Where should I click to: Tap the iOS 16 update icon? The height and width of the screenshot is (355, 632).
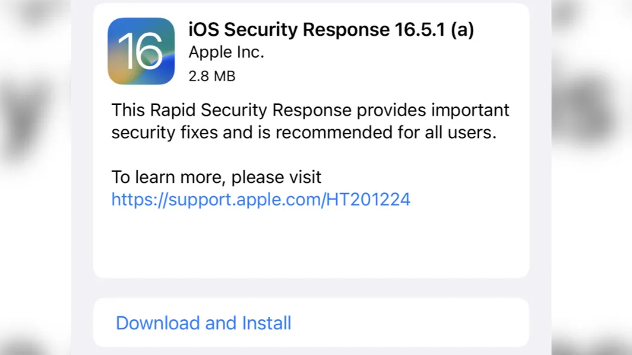[x=141, y=51]
